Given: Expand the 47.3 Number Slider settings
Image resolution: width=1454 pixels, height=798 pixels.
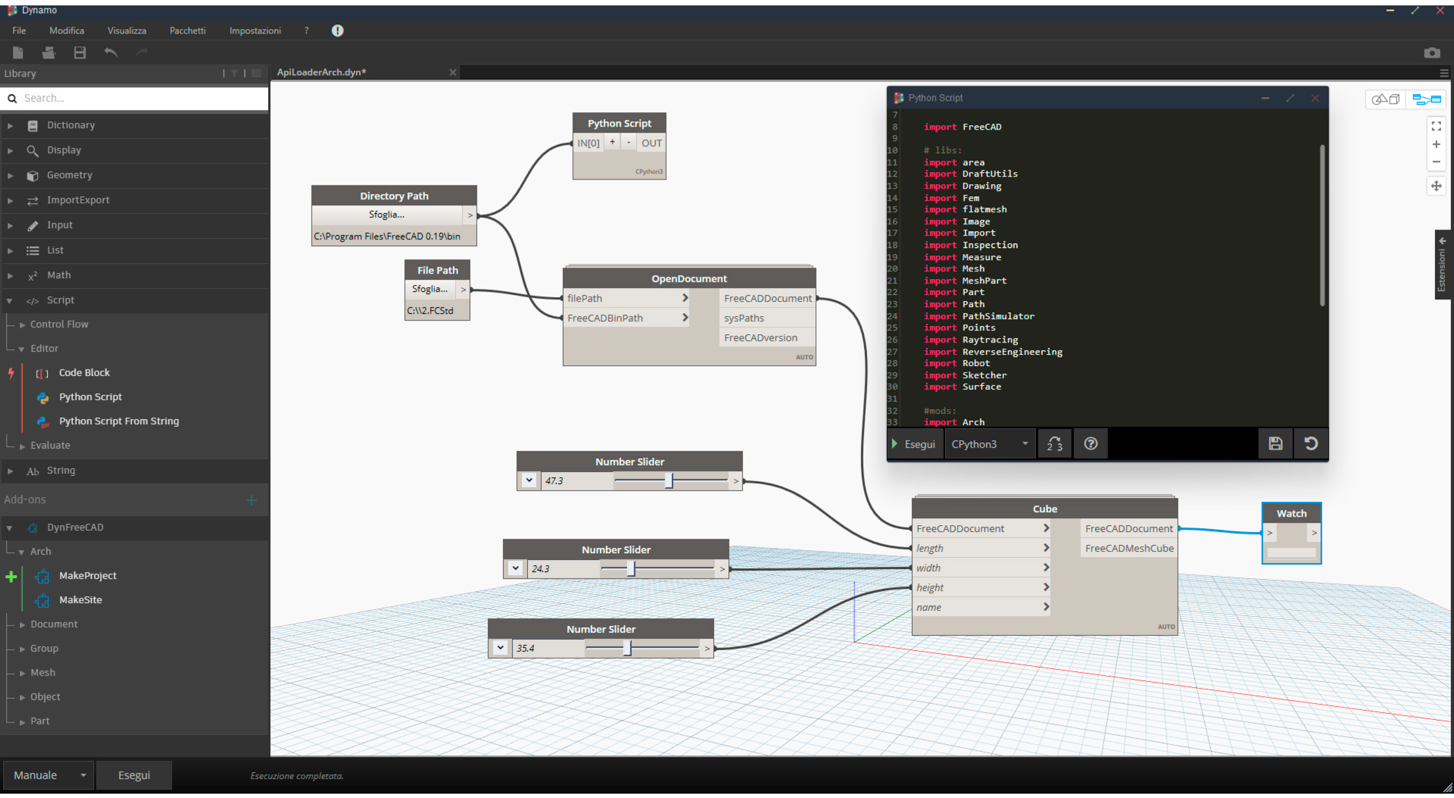Looking at the screenshot, I should pyautogui.click(x=529, y=481).
